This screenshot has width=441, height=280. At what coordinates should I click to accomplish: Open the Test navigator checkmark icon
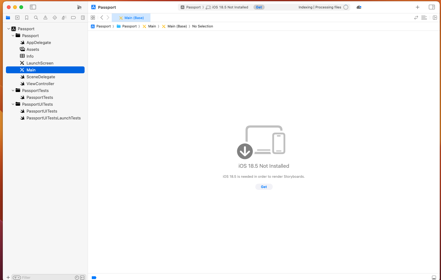[x=55, y=17]
